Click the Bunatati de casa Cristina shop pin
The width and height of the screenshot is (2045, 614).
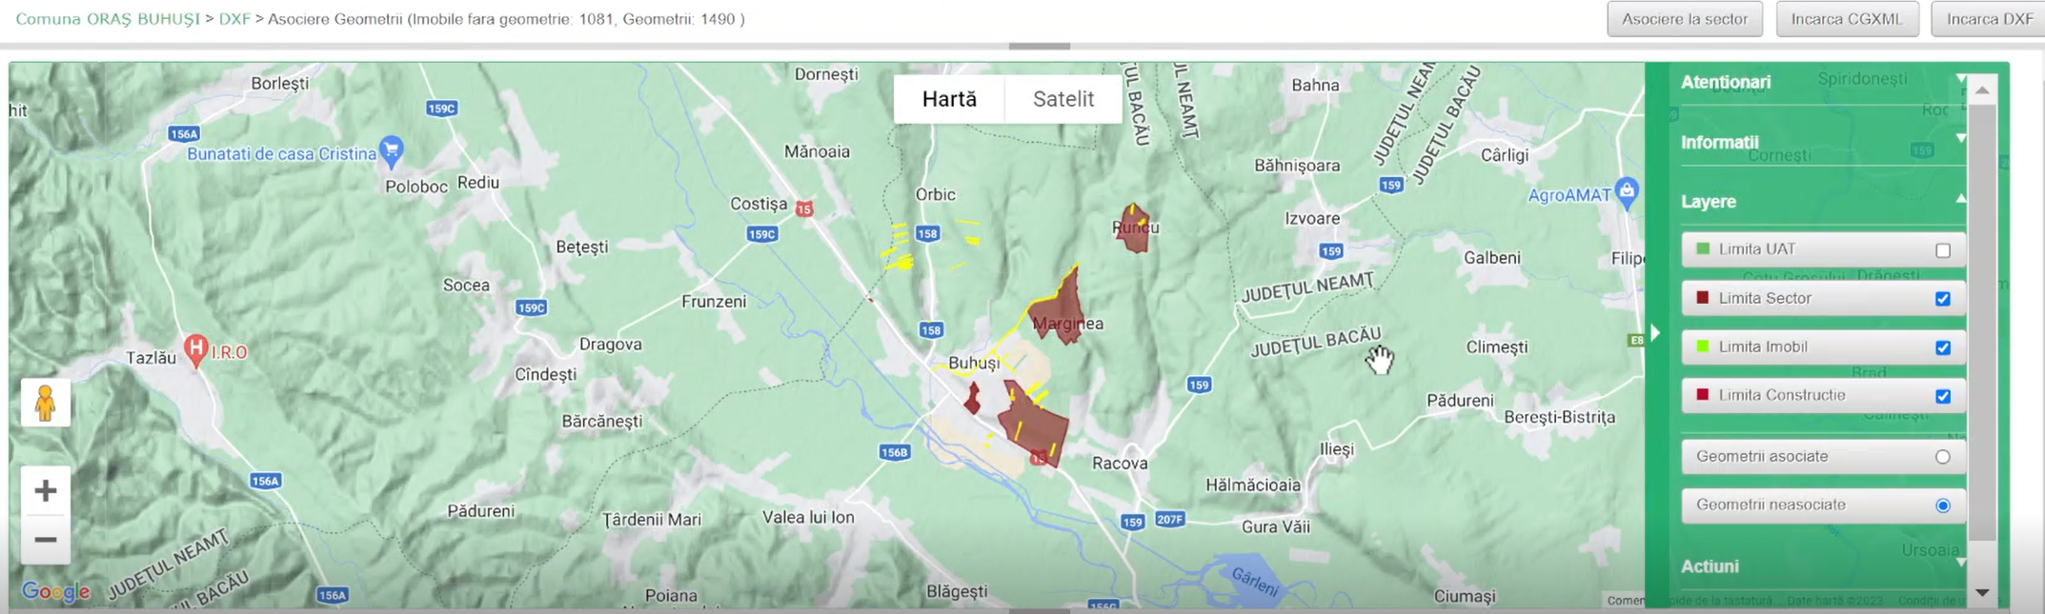(x=391, y=149)
